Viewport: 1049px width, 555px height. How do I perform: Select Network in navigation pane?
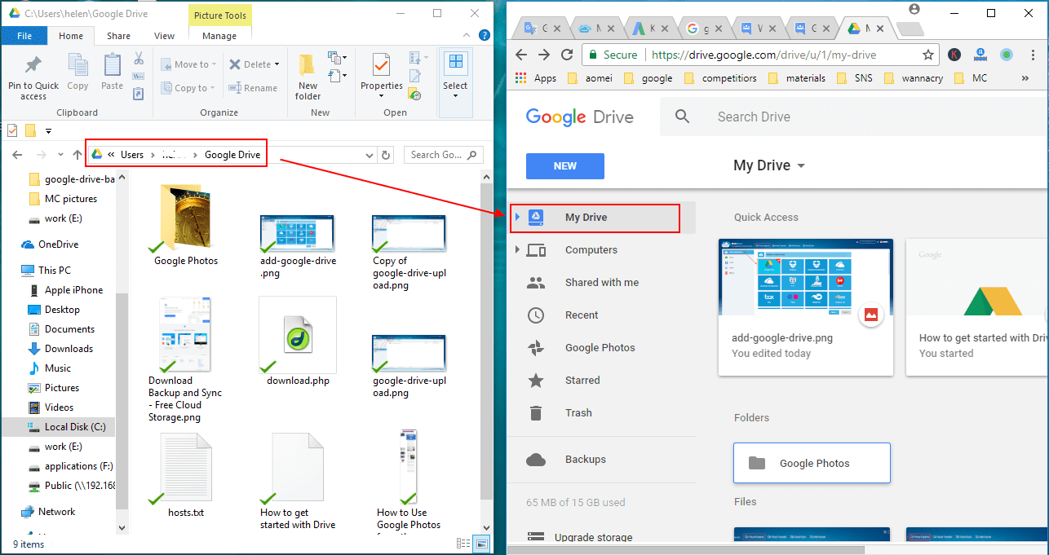click(56, 512)
